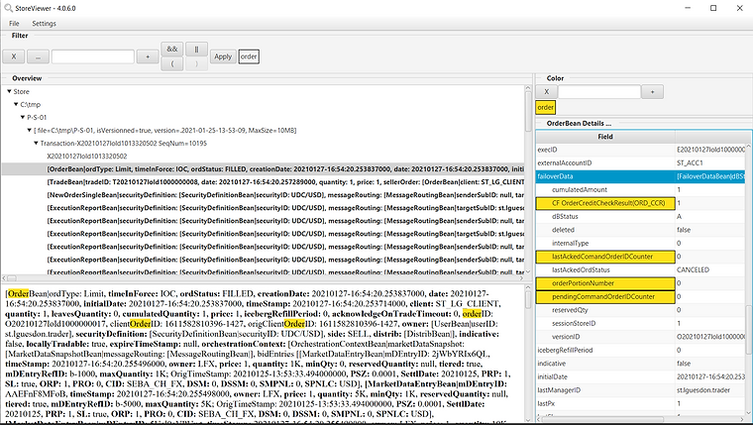The width and height of the screenshot is (753, 425).
Task: Select the dBStatus field
Action: pos(605,217)
